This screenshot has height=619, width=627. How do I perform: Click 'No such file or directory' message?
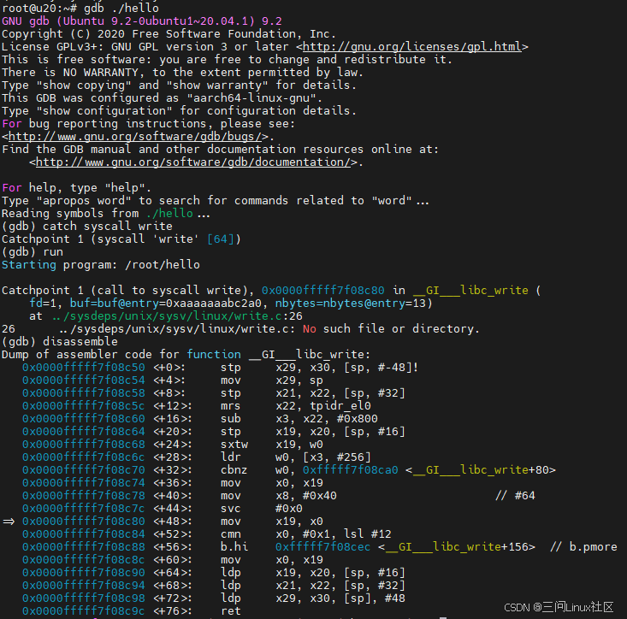[x=391, y=329]
